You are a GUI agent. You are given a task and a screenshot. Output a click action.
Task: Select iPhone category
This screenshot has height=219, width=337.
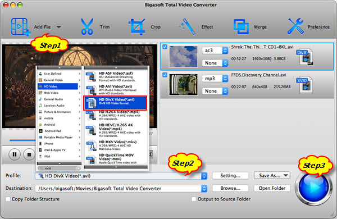point(58,144)
